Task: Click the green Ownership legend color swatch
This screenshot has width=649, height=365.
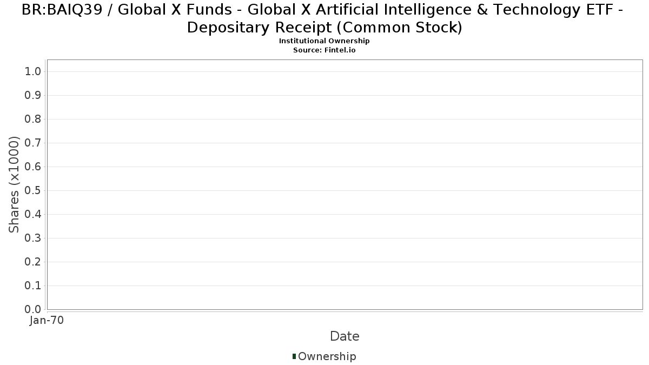Action: pos(294,356)
